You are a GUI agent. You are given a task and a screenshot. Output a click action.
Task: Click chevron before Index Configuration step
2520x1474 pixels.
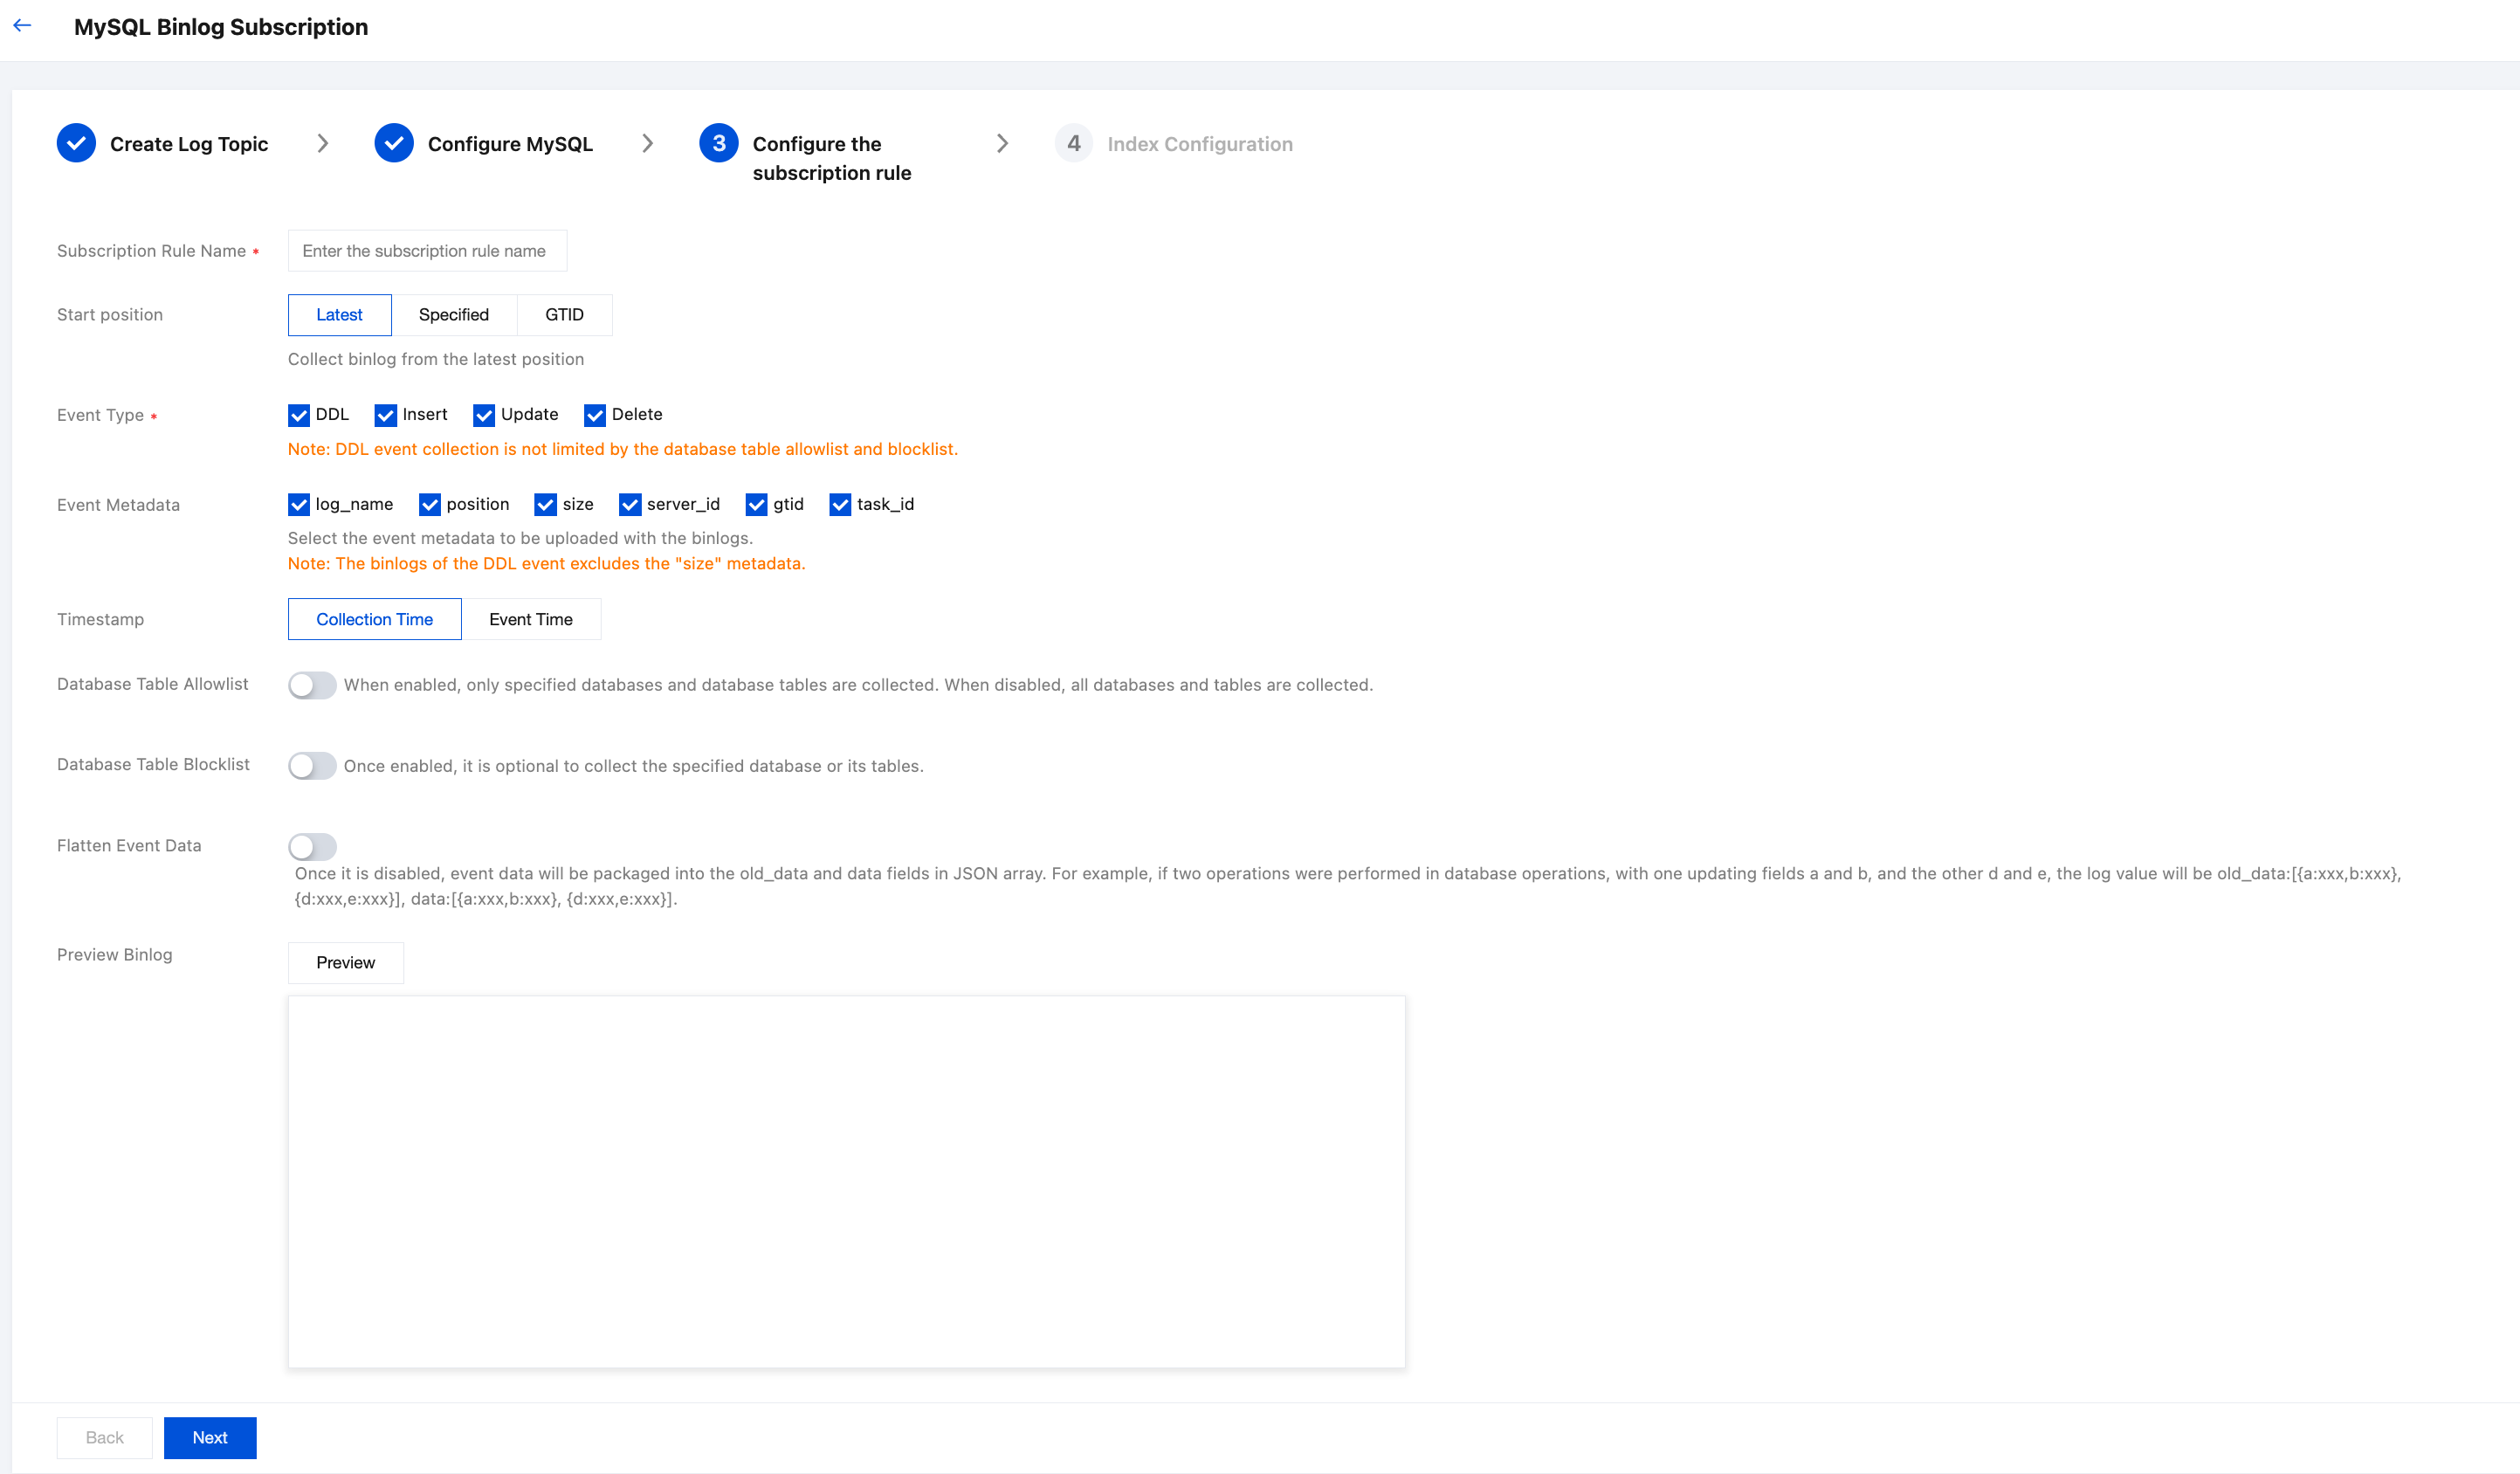coord(1002,143)
